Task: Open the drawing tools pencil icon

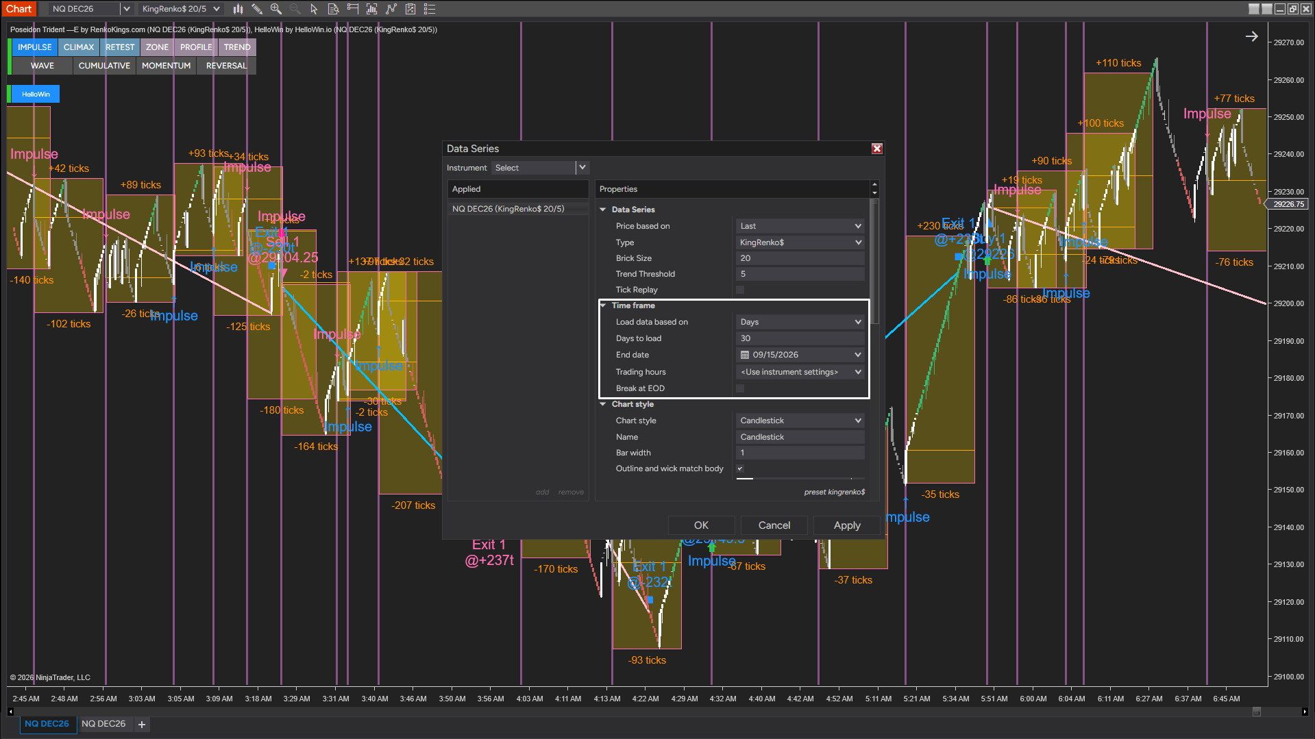Action: tap(257, 9)
